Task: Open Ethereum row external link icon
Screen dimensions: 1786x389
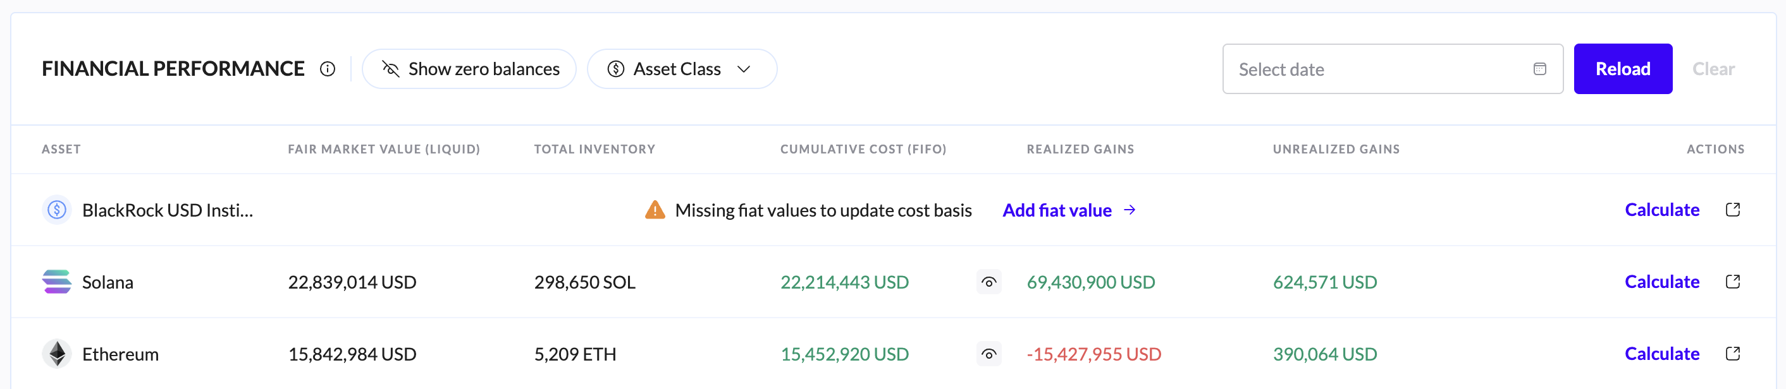Action: pos(1733,354)
